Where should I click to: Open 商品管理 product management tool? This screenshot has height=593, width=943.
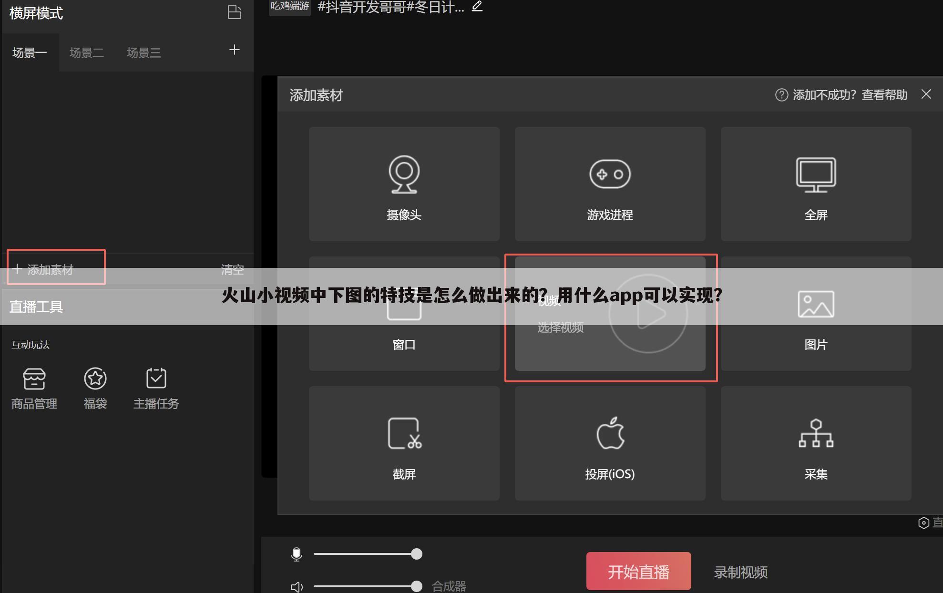[34, 389]
